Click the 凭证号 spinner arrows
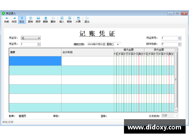 tap(39, 44)
